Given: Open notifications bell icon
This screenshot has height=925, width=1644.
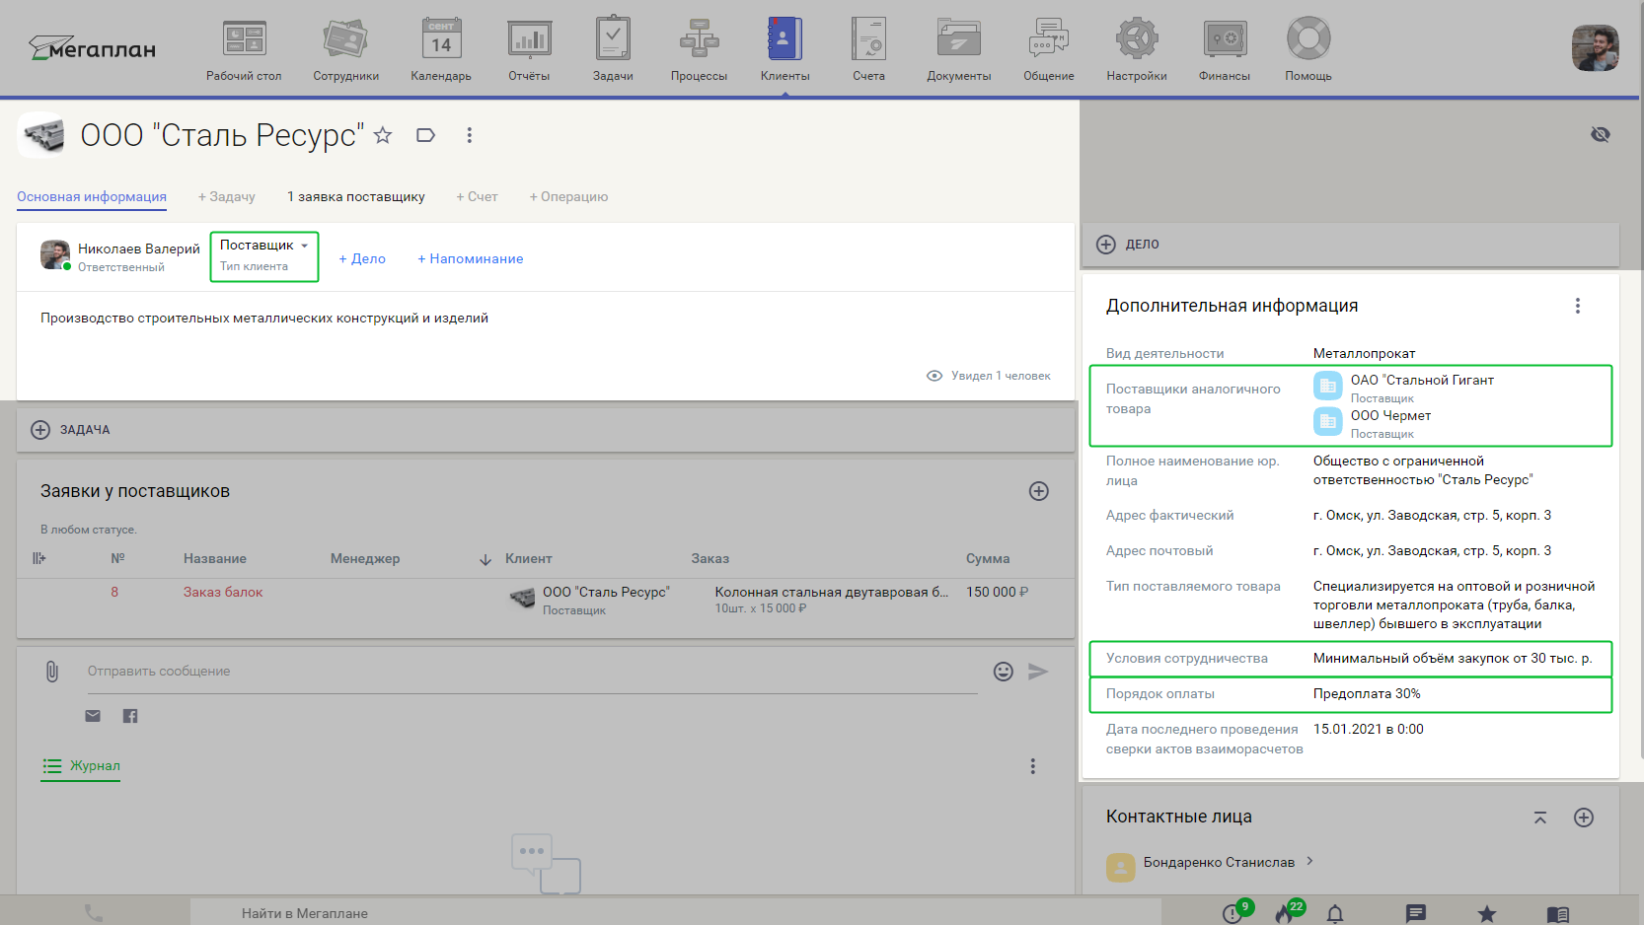Looking at the screenshot, I should point(1335,914).
